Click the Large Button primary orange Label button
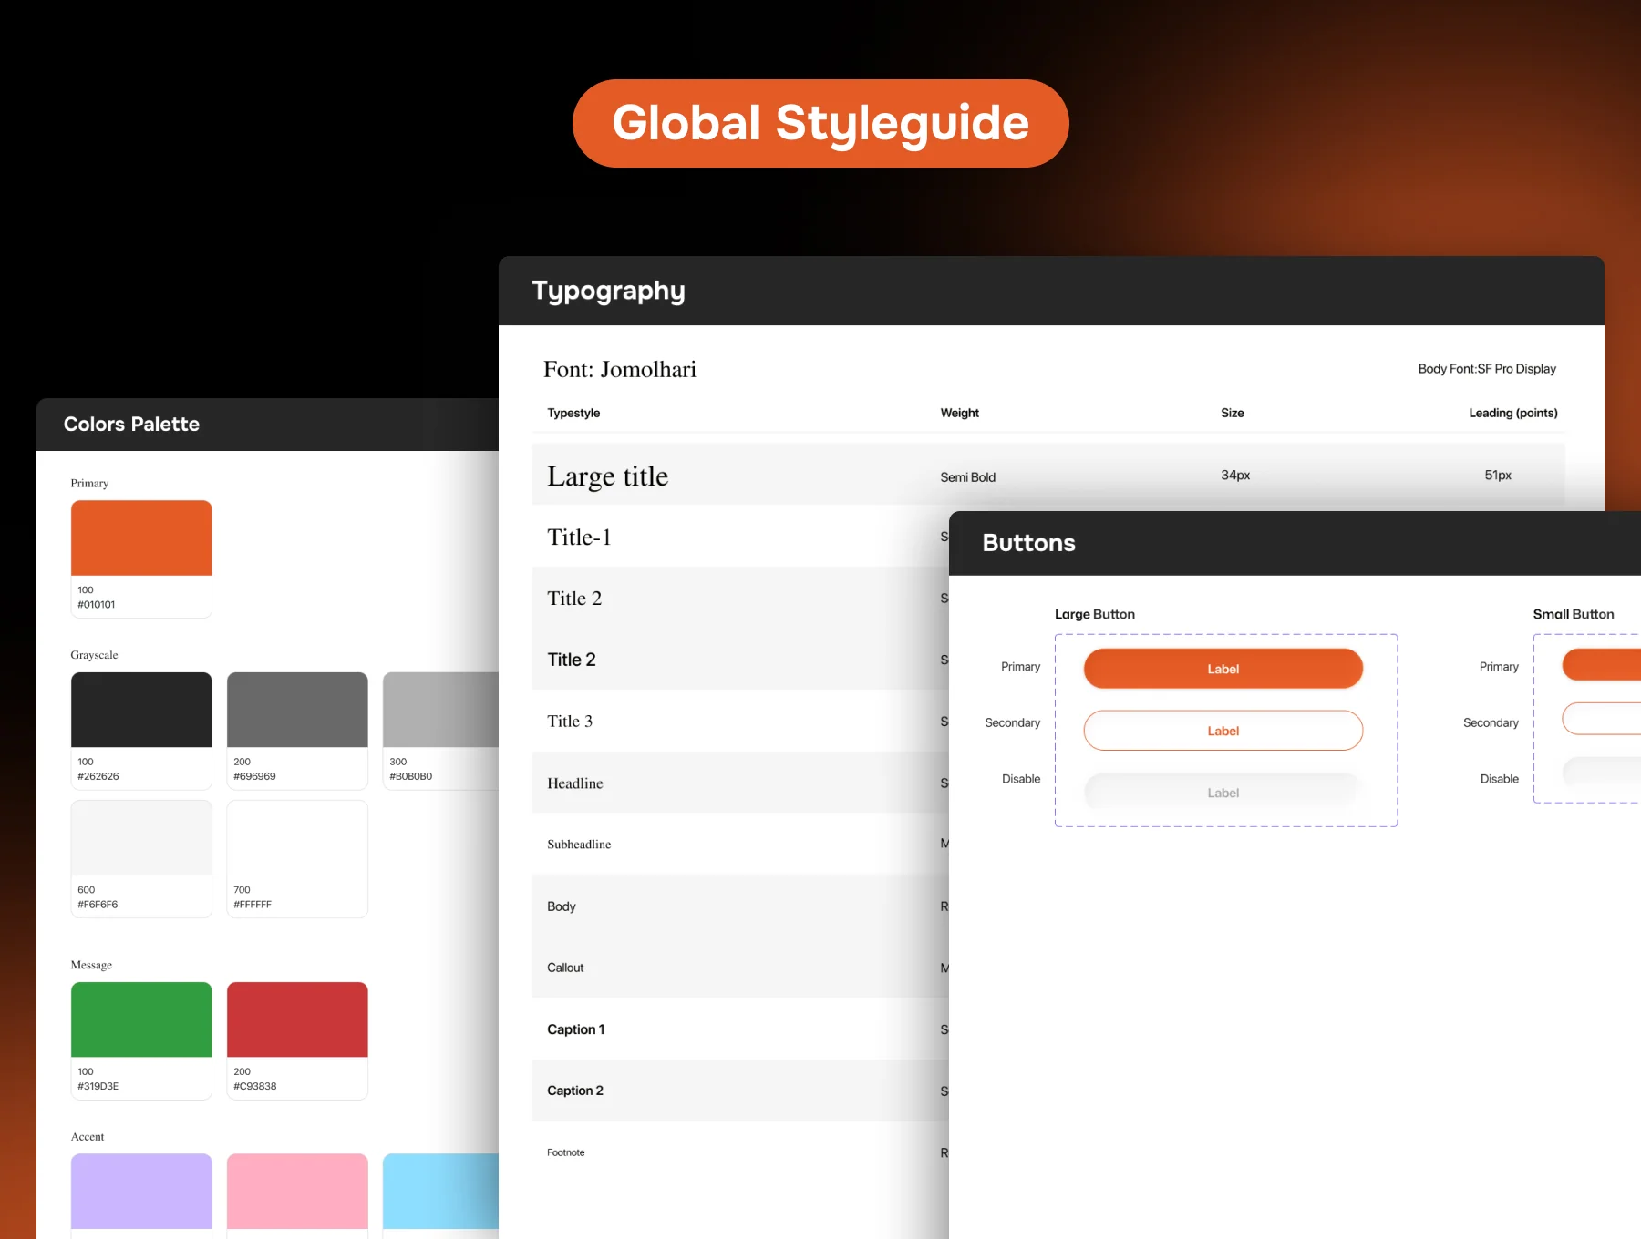 pos(1223,669)
